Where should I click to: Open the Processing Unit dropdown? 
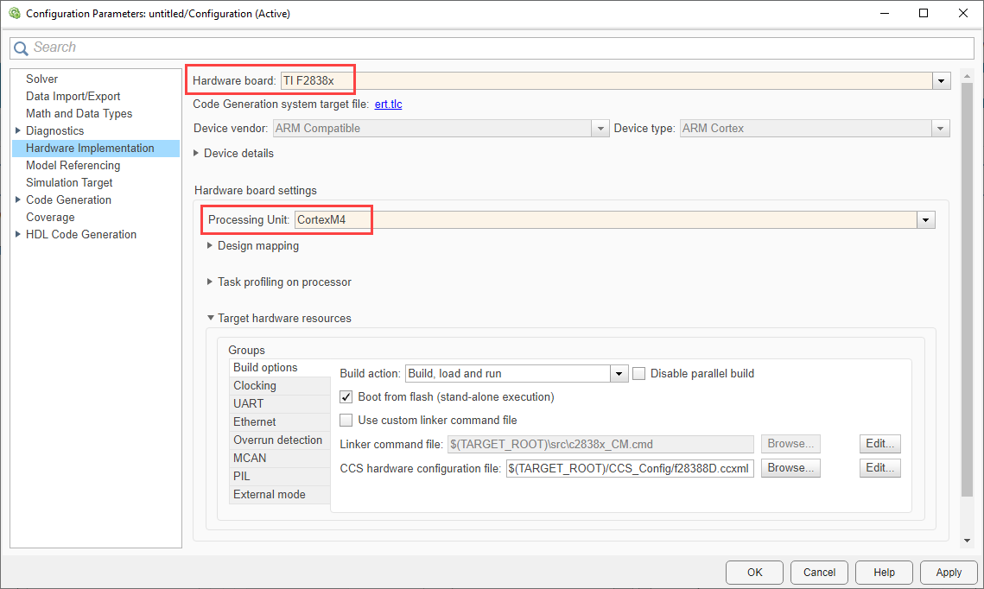(x=926, y=220)
